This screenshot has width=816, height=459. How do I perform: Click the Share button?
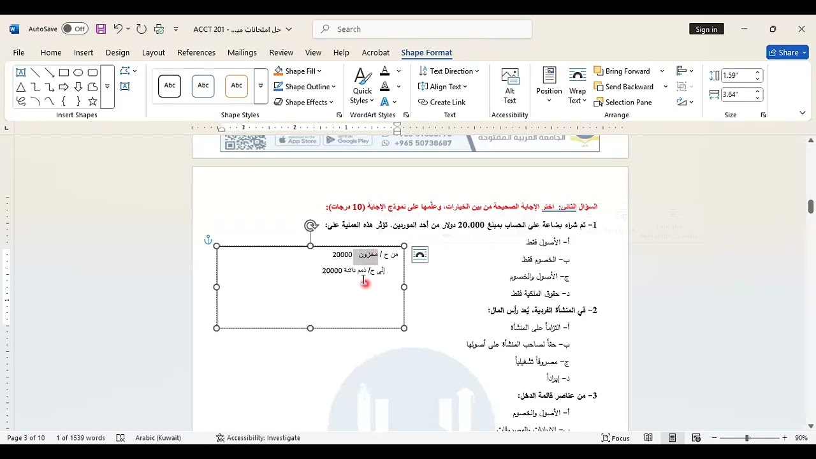[x=787, y=52]
